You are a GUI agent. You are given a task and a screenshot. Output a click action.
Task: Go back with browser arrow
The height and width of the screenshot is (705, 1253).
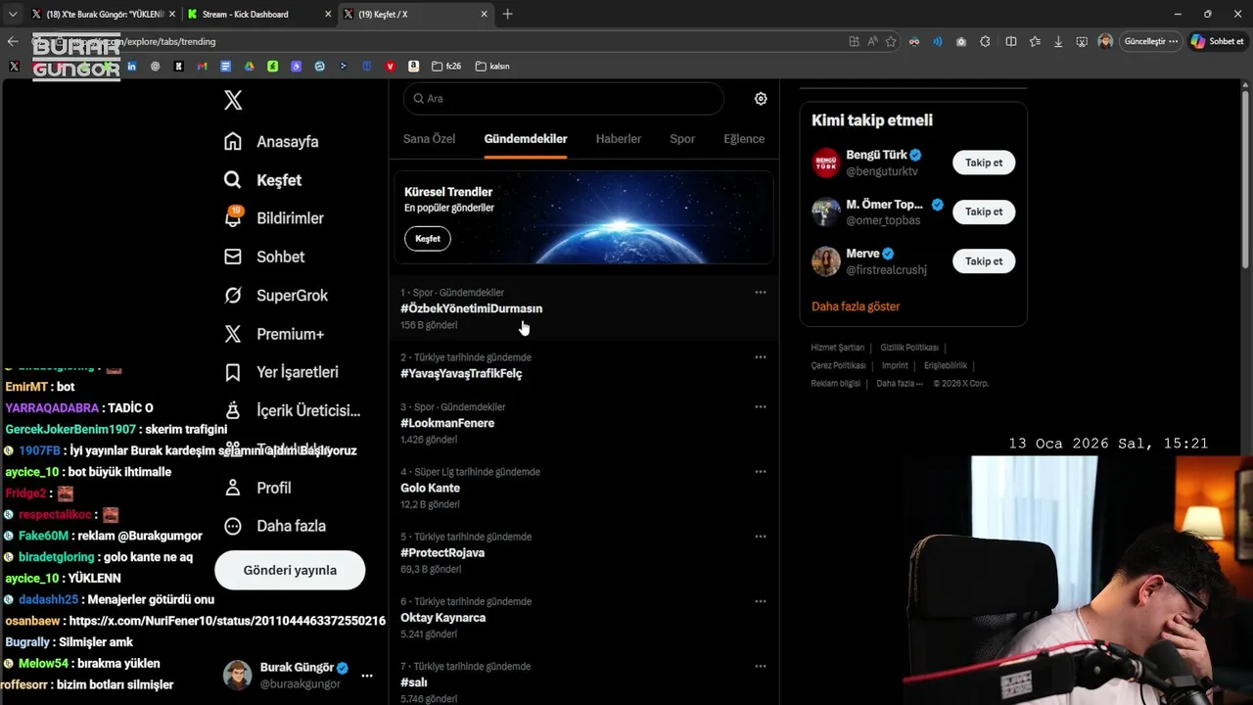[13, 41]
